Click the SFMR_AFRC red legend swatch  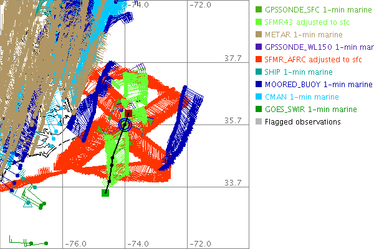click(258, 59)
